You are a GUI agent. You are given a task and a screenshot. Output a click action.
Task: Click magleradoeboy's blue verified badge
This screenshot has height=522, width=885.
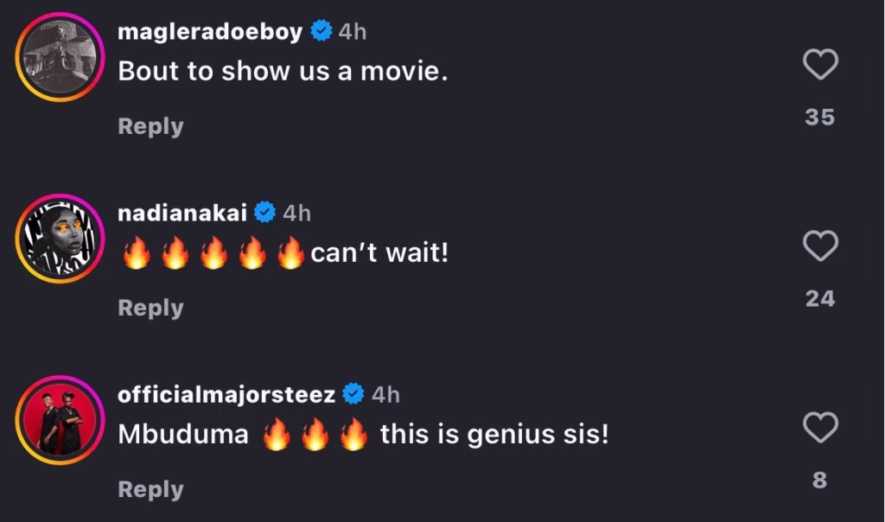[x=322, y=30]
